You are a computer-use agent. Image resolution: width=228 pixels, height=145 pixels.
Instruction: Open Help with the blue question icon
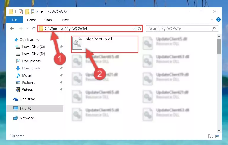219,20
